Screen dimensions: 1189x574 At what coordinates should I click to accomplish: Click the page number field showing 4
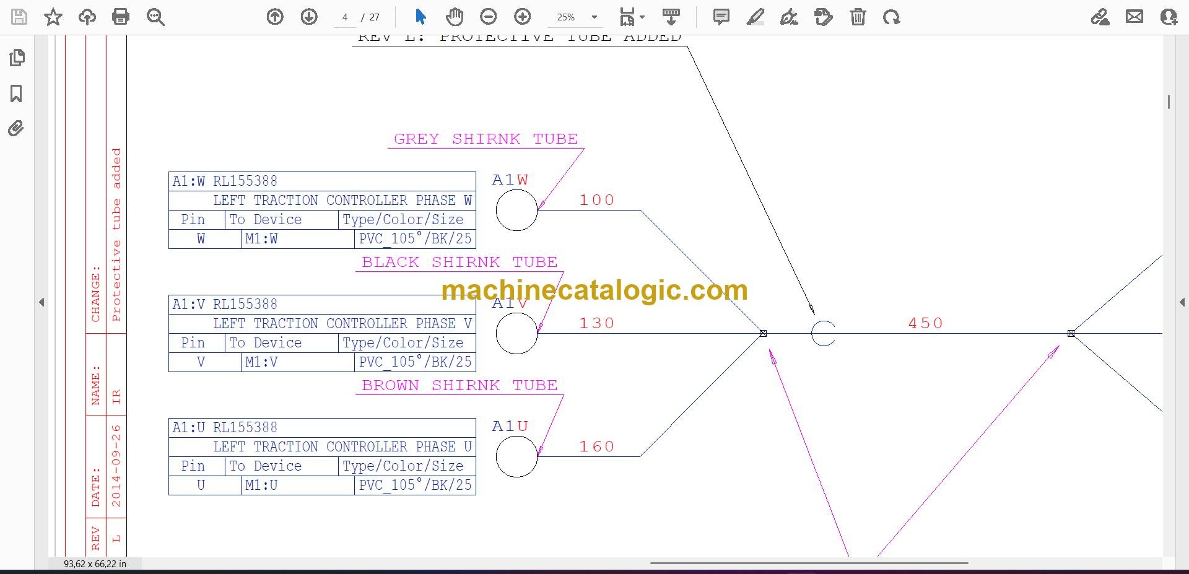(x=345, y=17)
